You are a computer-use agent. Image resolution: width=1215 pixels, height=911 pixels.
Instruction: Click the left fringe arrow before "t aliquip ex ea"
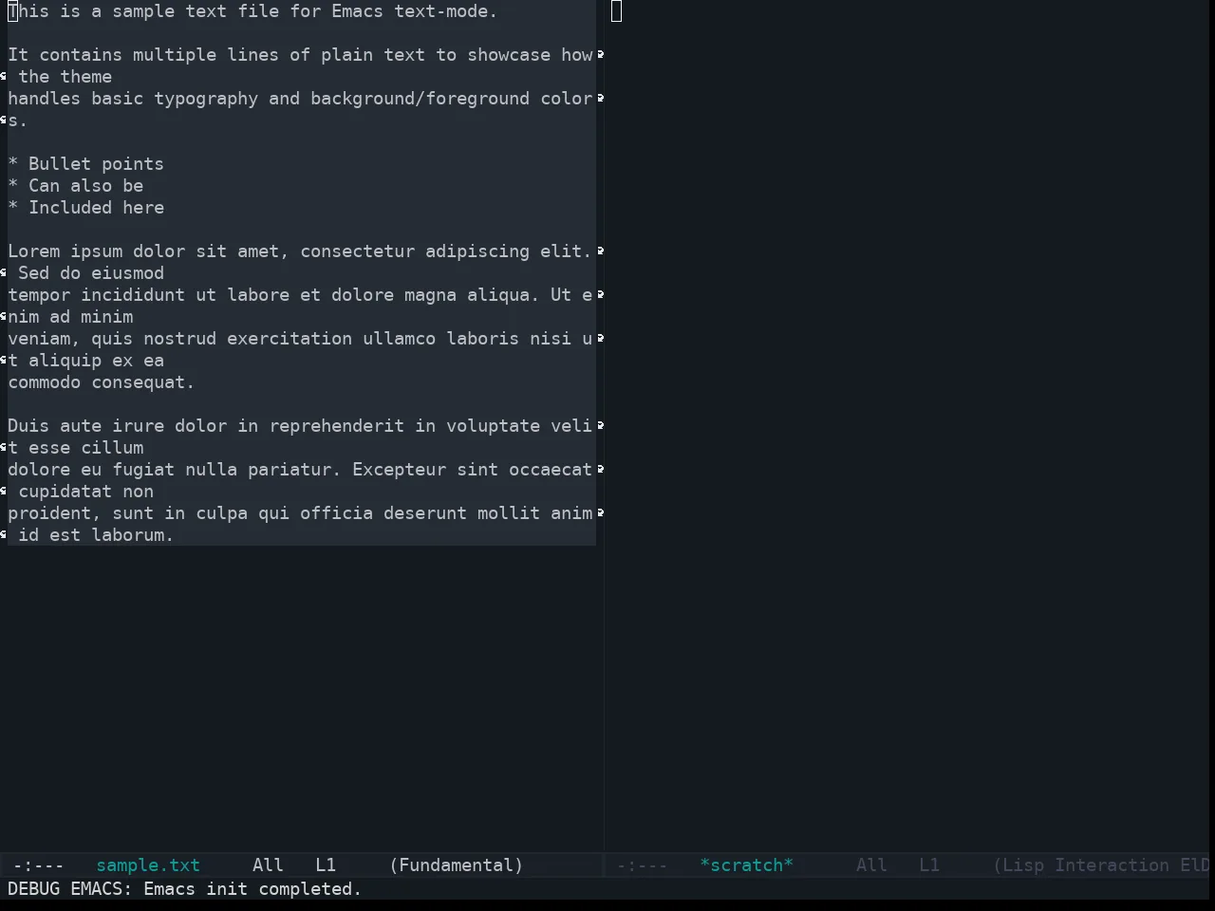4,361
